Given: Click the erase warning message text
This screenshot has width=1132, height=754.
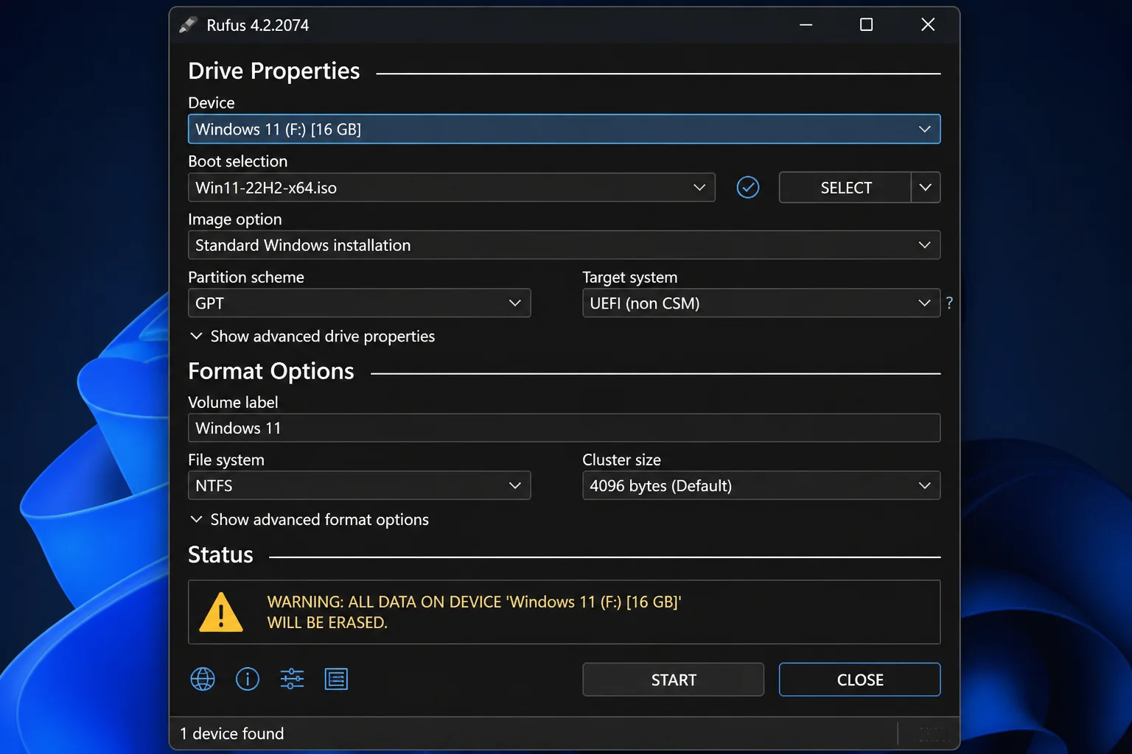Looking at the screenshot, I should (474, 612).
